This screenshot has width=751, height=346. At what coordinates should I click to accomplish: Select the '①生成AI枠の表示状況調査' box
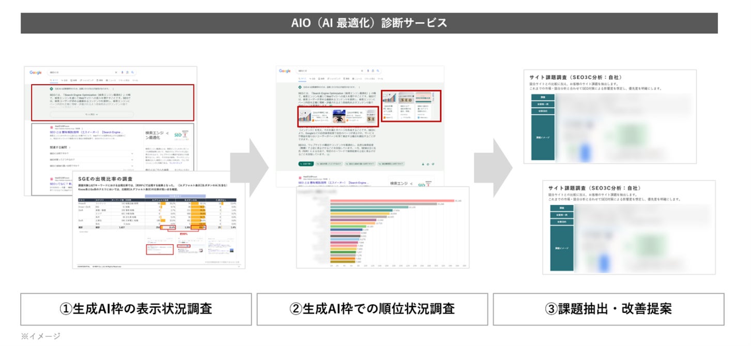(136, 309)
